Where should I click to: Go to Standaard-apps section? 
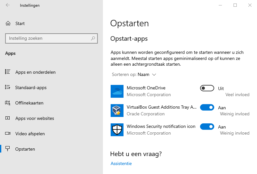coord(31,87)
